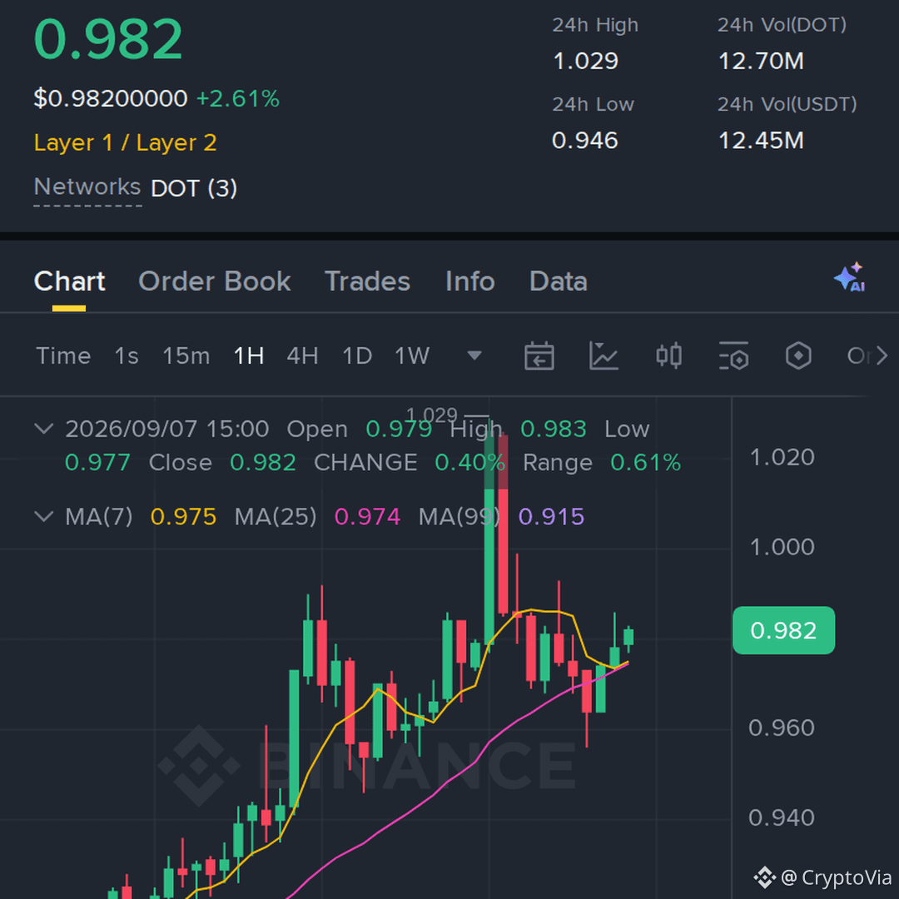Select the 1W interval
The height and width of the screenshot is (899, 899).
point(412,356)
